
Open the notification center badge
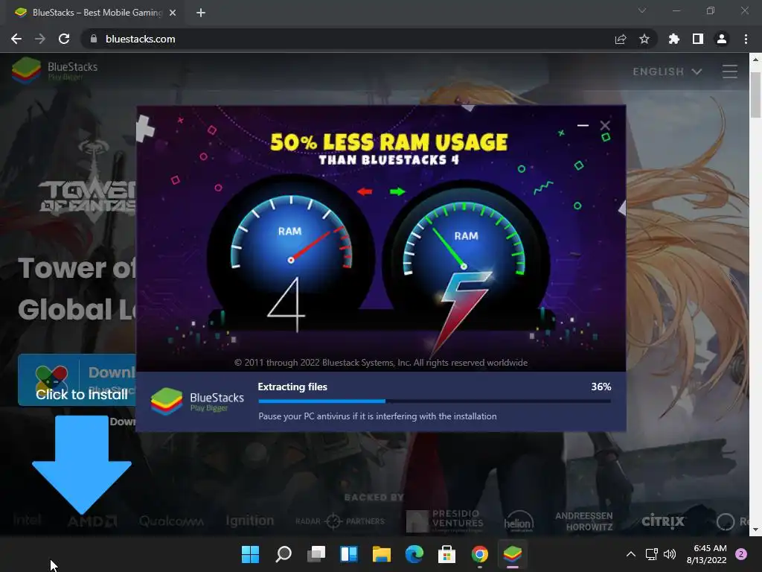click(741, 554)
